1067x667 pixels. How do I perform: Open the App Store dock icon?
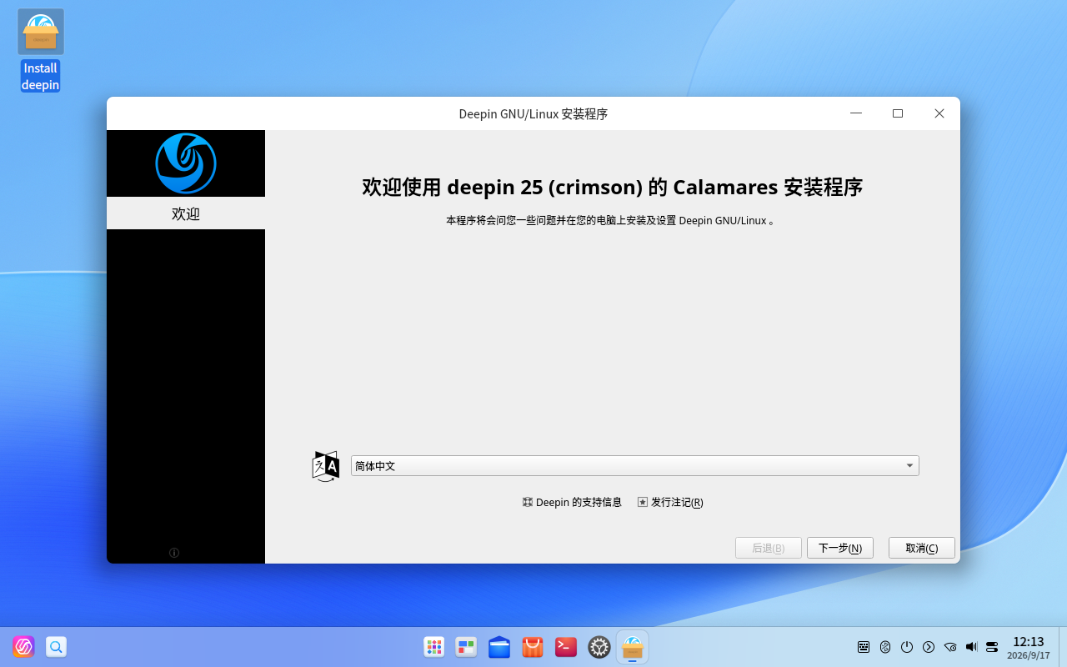tap(533, 647)
